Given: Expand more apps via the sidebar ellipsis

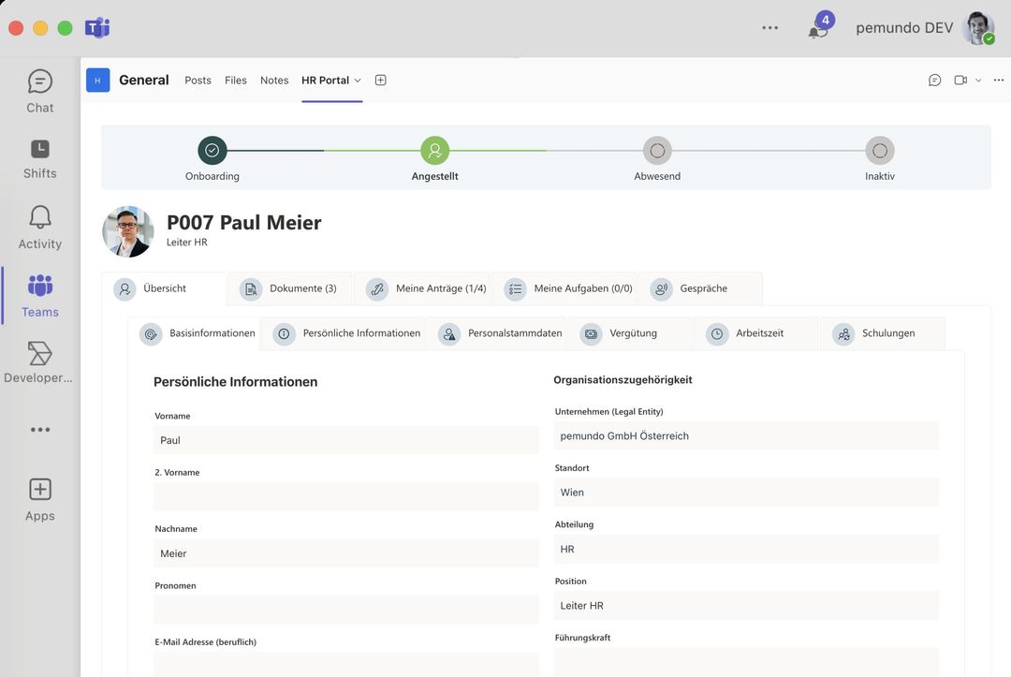Looking at the screenshot, I should coord(39,429).
